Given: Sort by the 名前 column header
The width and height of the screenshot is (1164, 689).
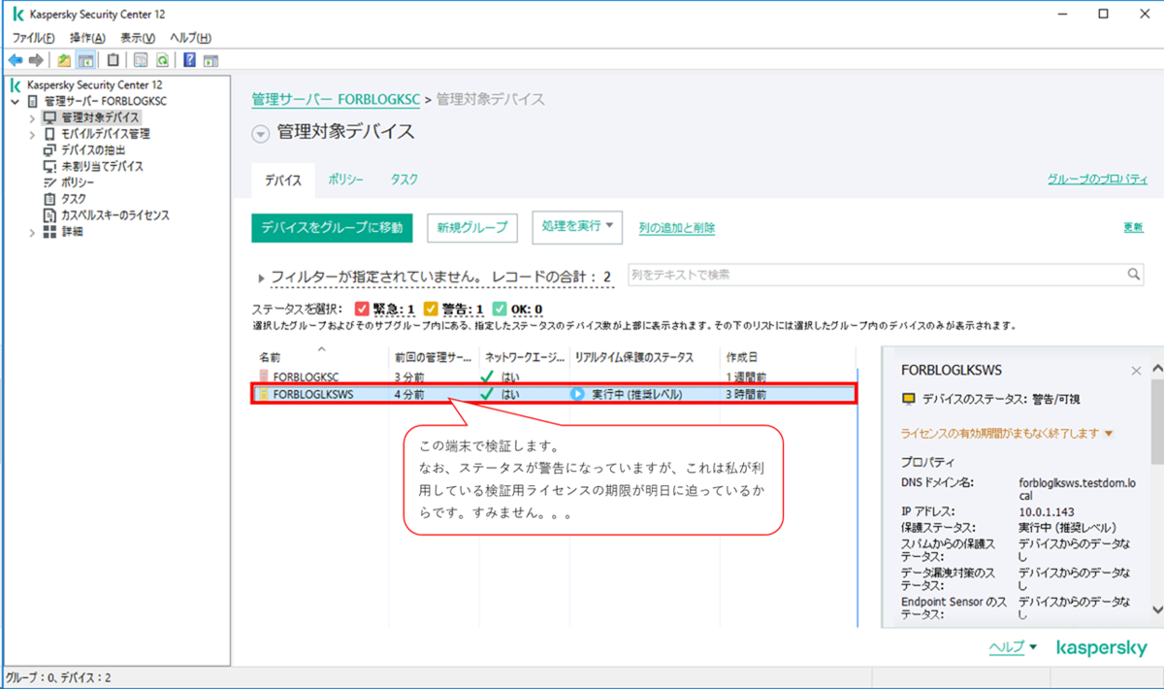Looking at the screenshot, I should click(x=270, y=357).
